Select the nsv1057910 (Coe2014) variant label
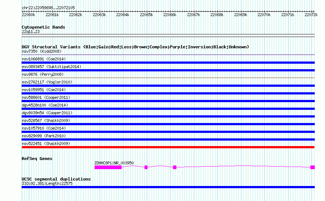Viewport: 325px width, 201px height. point(44,128)
